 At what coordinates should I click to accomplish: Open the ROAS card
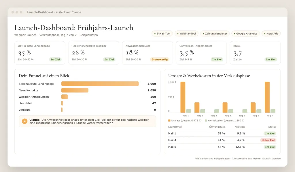tap(255, 53)
